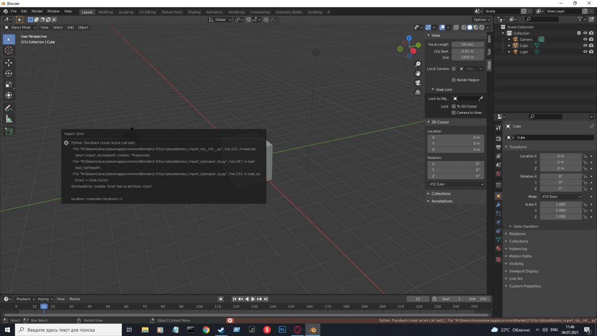Image resolution: width=597 pixels, height=336 pixels.
Task: Open Output properties tab icon
Action: [498, 147]
